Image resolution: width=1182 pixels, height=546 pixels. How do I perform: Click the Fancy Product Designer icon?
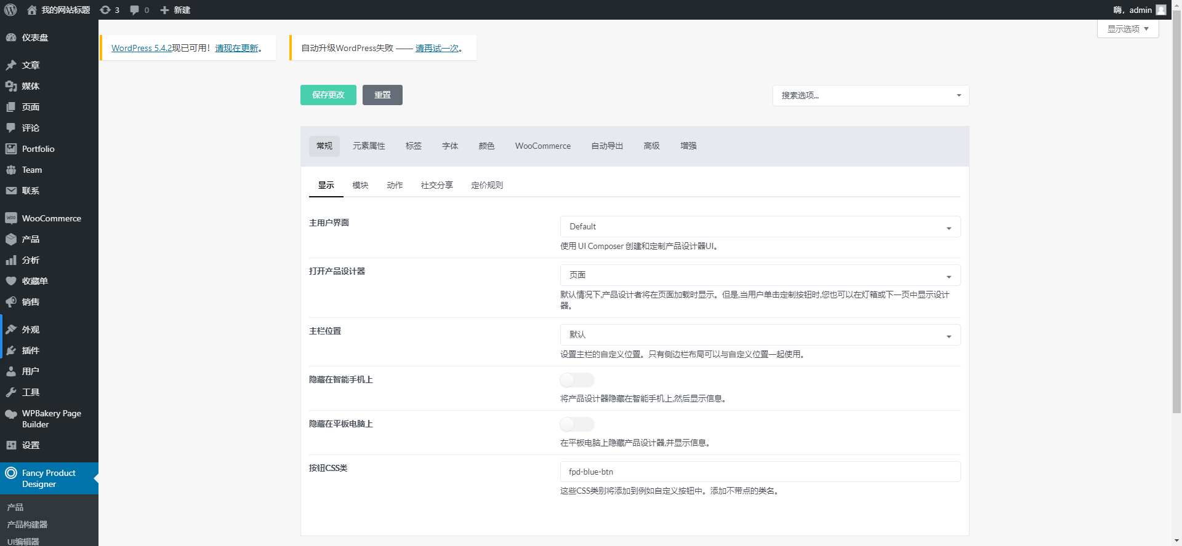[x=11, y=473]
